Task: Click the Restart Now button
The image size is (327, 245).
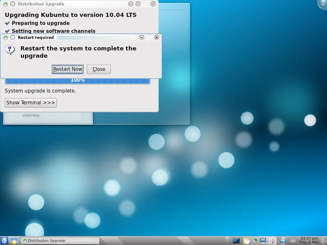Action: (x=67, y=69)
